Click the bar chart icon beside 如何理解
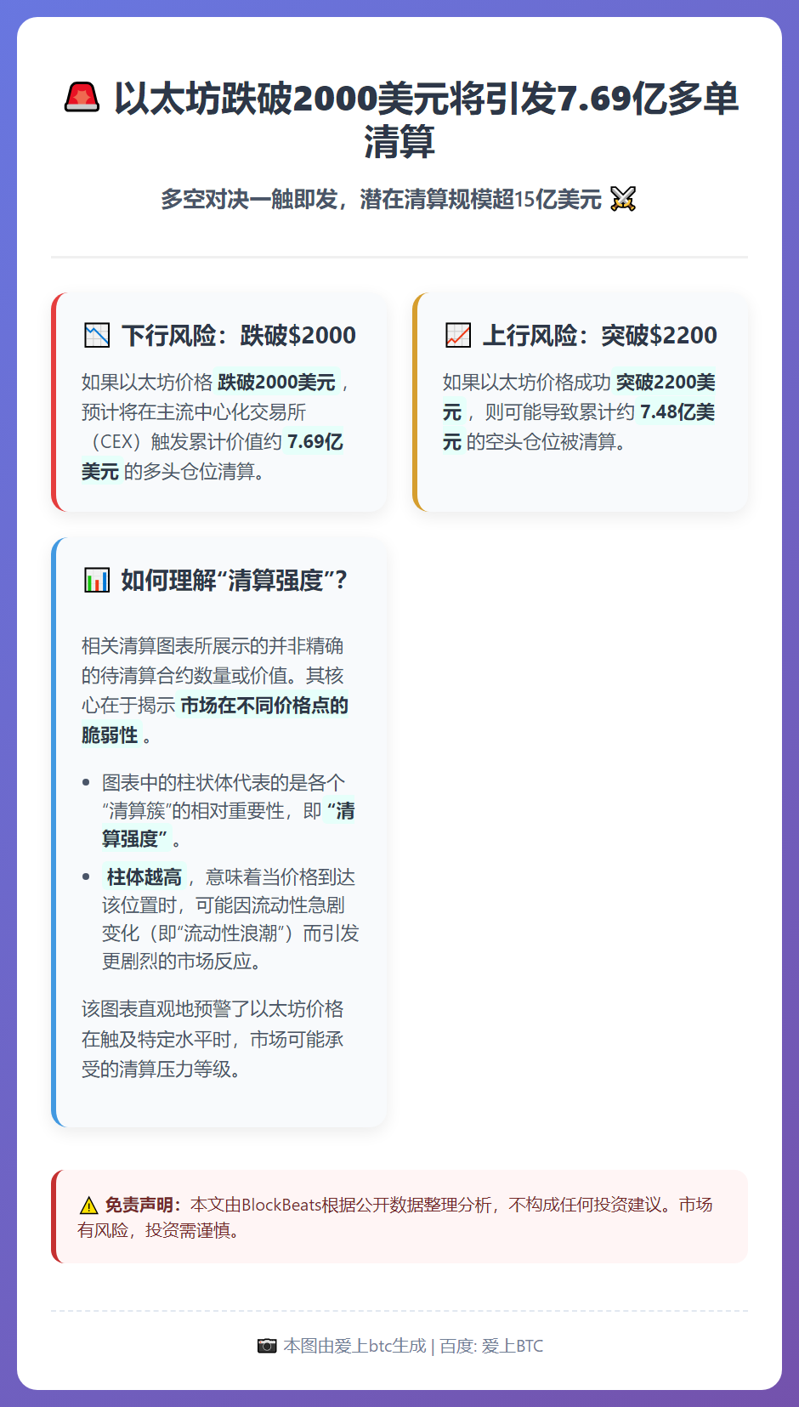This screenshot has width=799, height=1407. (x=97, y=581)
